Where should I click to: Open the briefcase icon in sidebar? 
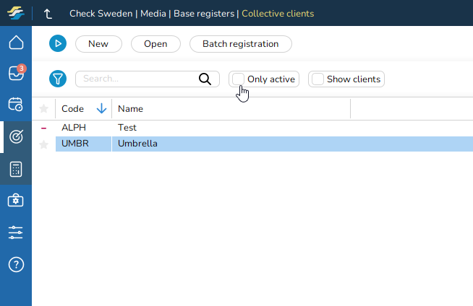tap(16, 201)
